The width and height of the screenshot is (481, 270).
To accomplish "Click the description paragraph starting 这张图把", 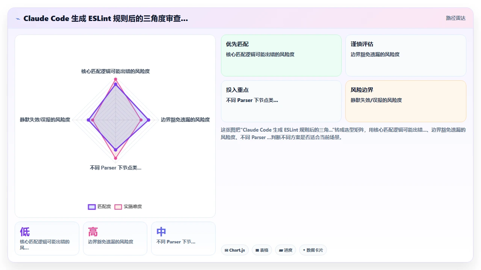I will (343, 133).
